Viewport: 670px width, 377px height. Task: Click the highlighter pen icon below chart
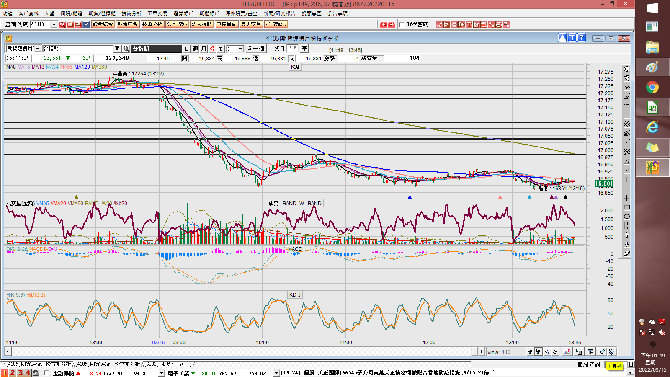pyautogui.click(x=602, y=352)
